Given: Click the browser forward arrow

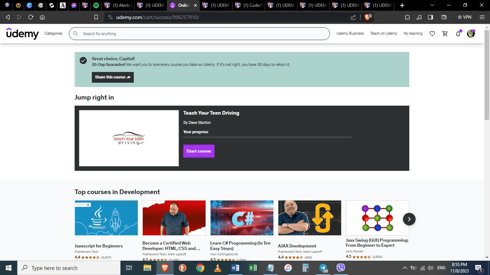Looking at the screenshot, I should 19,17.
